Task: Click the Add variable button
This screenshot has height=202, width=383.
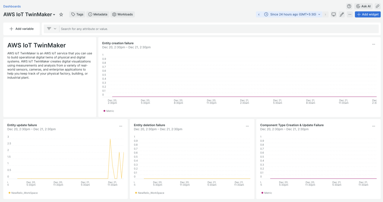Action: pos(21,29)
